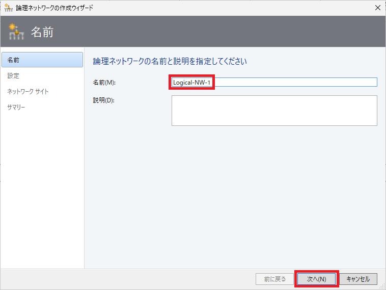Click the wizard icon in title bar
Image resolution: width=386 pixels, height=290 pixels.
coord(8,8)
